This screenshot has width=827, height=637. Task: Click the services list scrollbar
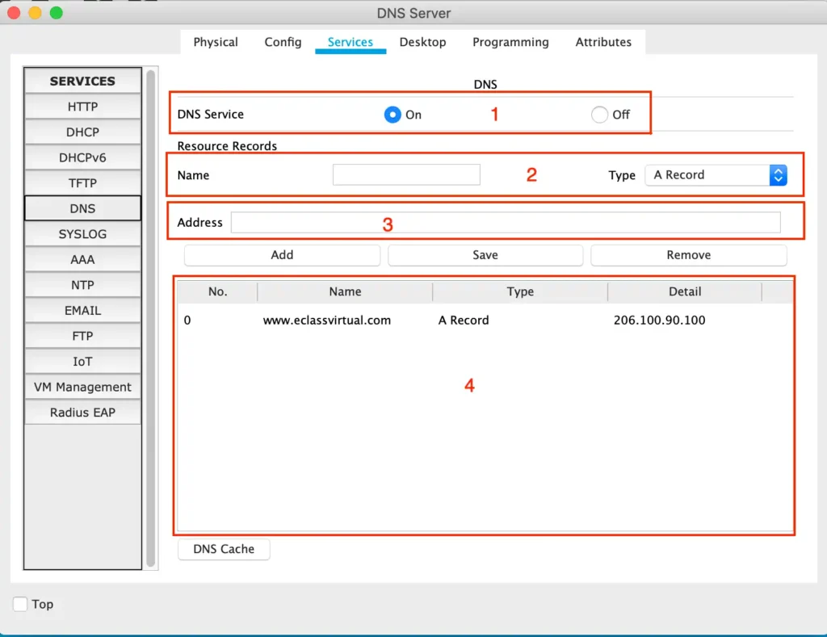(x=151, y=318)
